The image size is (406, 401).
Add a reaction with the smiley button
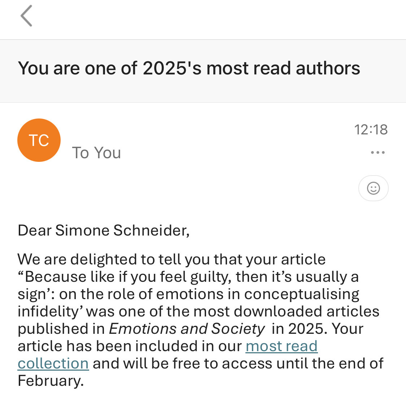[x=373, y=188]
